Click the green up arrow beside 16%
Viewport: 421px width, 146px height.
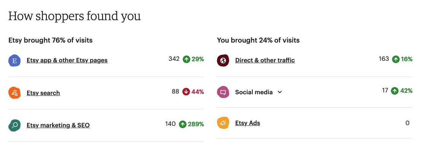tap(395, 59)
